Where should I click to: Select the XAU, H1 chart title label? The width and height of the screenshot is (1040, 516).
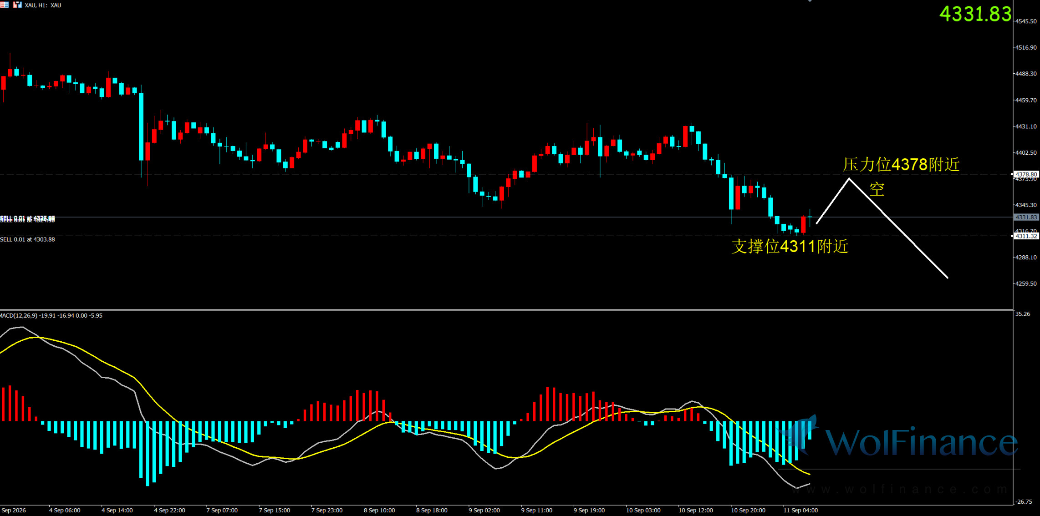43,5
